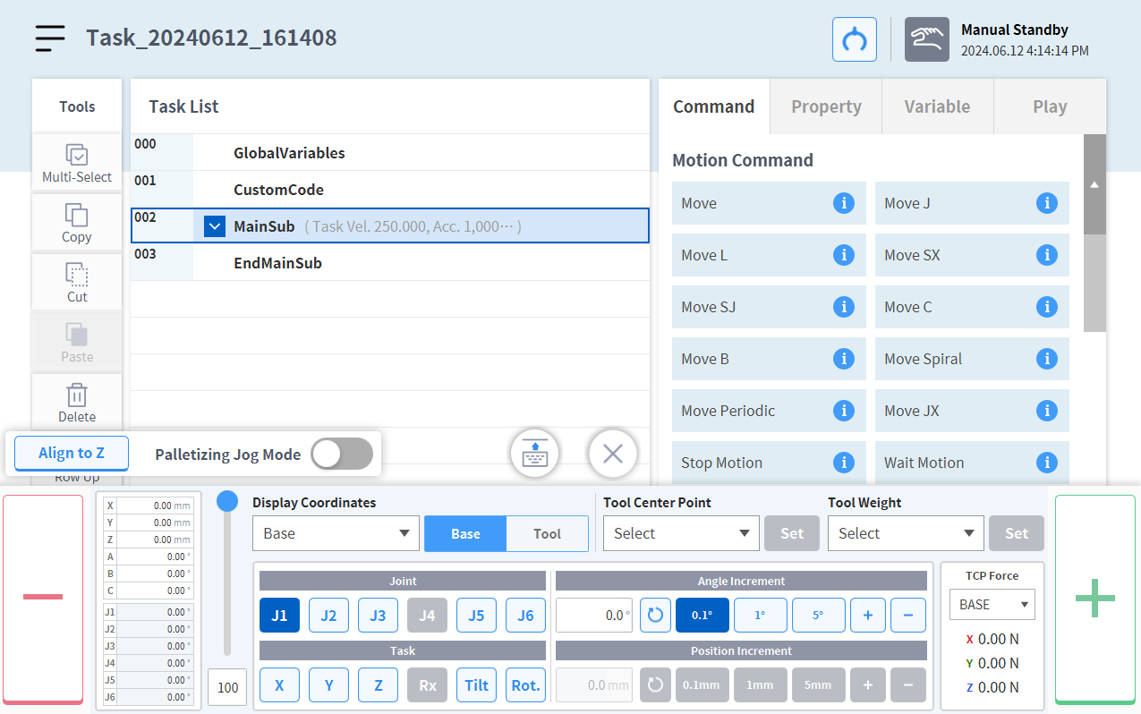Open the Display Coordinates Base dropdown
Screen dimensions: 1141x714
[x=336, y=533]
